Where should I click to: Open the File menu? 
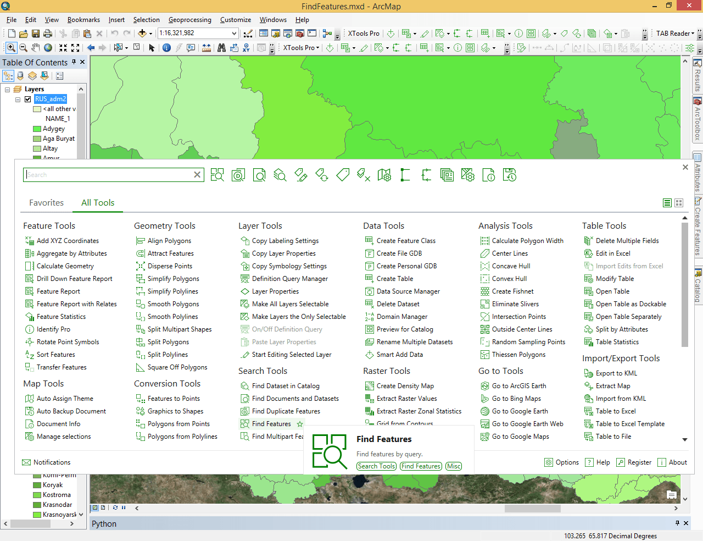pyautogui.click(x=12, y=20)
